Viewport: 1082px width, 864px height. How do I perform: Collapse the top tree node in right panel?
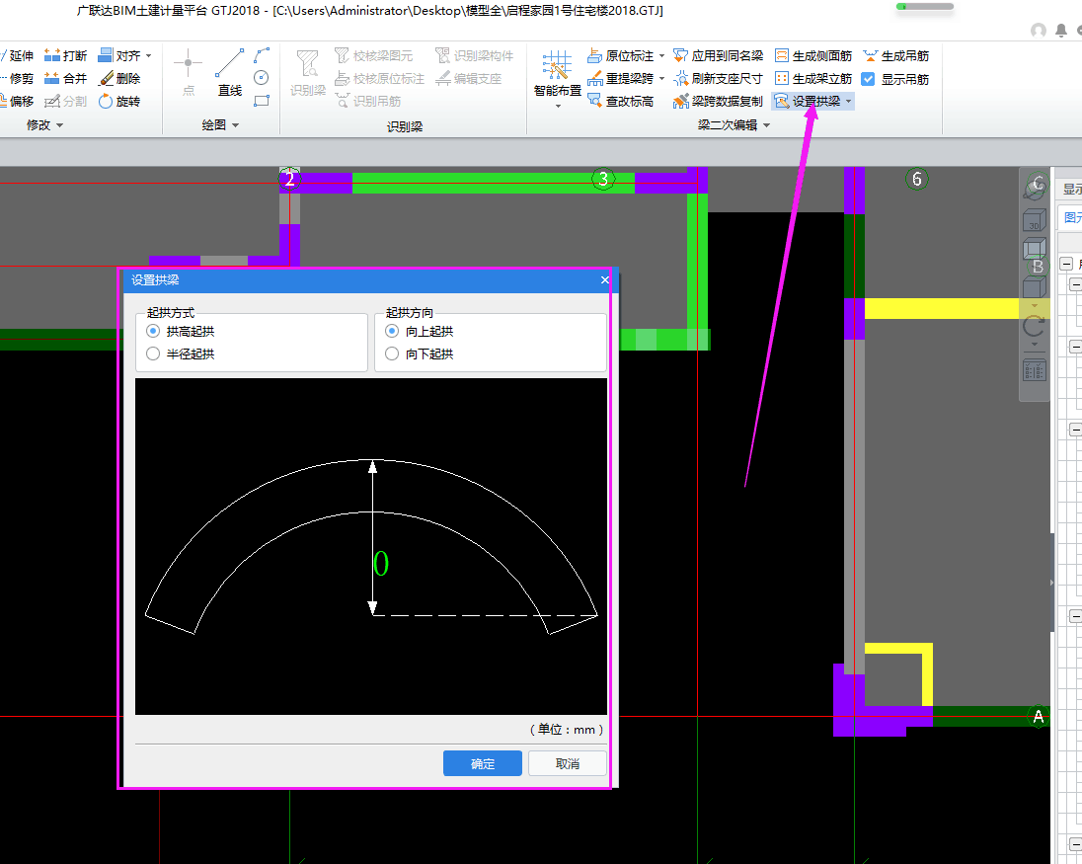click(1066, 265)
